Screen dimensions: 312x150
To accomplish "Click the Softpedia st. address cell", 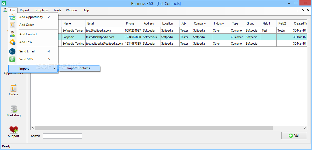I will point(151,37).
